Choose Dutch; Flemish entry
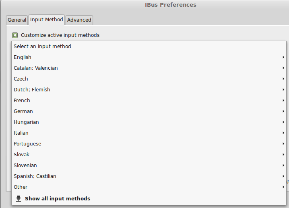 149,90
